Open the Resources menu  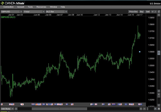(x=41, y=7)
